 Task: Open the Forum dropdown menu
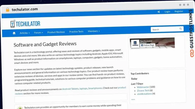point(38,33)
